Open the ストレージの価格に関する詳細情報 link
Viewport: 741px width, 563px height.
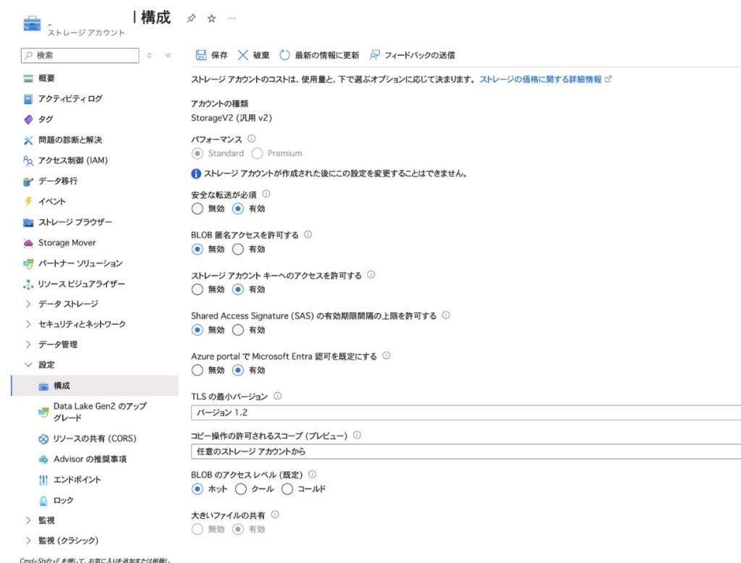coord(541,80)
